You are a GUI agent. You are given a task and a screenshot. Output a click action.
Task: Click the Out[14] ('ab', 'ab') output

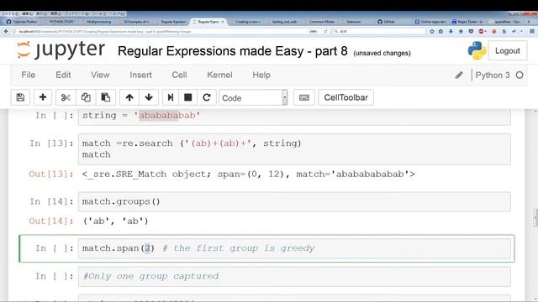(116, 221)
